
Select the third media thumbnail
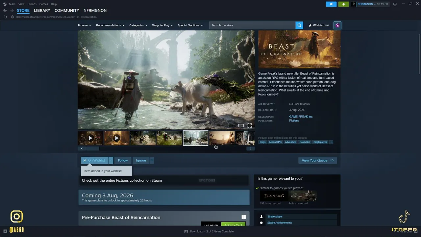point(143,138)
